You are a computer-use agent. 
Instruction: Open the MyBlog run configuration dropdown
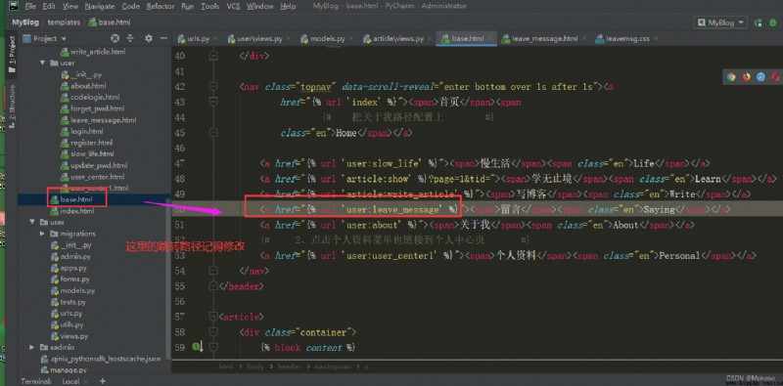tap(720, 22)
